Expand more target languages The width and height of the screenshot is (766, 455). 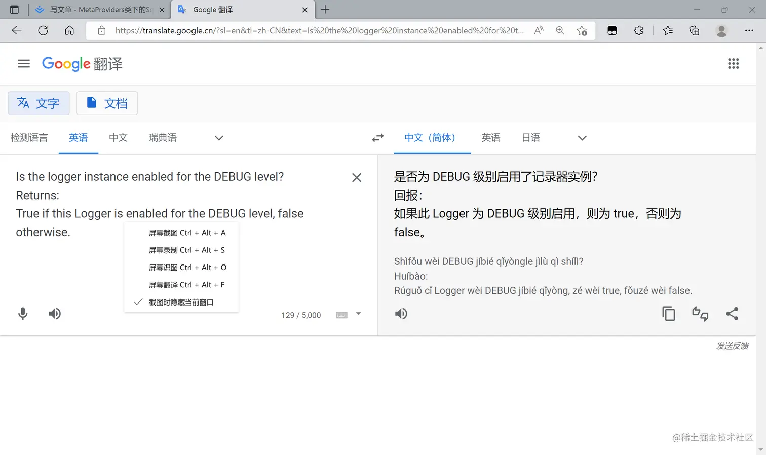click(582, 138)
